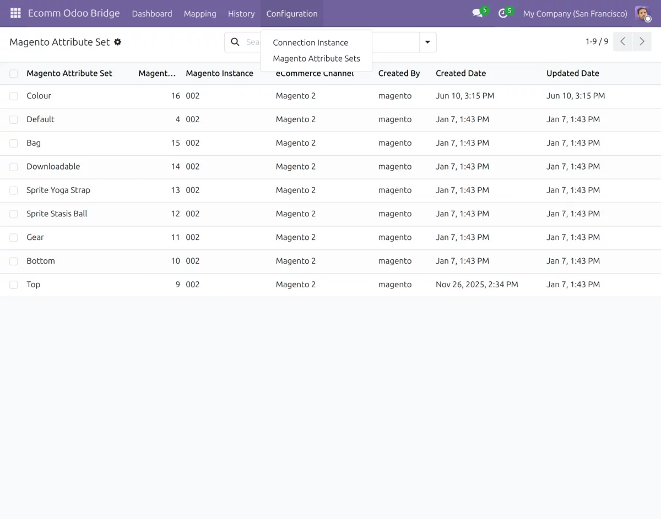Click Magento ID value 9
Image resolution: width=661 pixels, height=519 pixels.
click(x=178, y=285)
